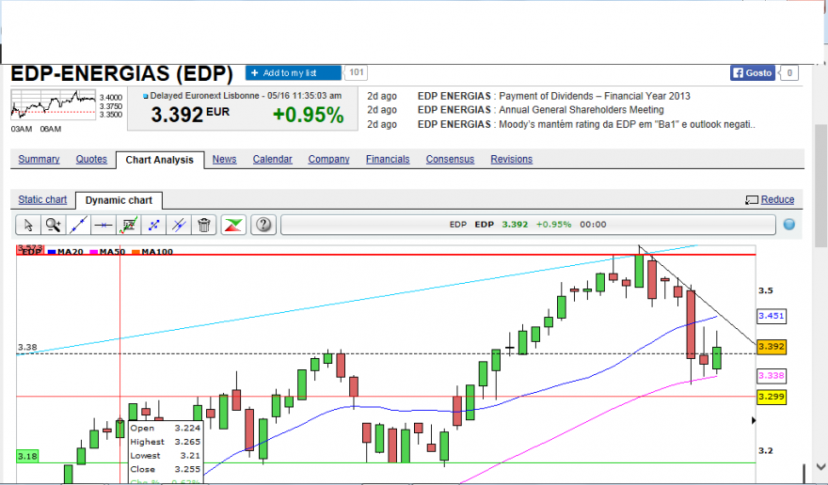
Task: Open Payment of Dividends news headline
Action: (x=595, y=96)
